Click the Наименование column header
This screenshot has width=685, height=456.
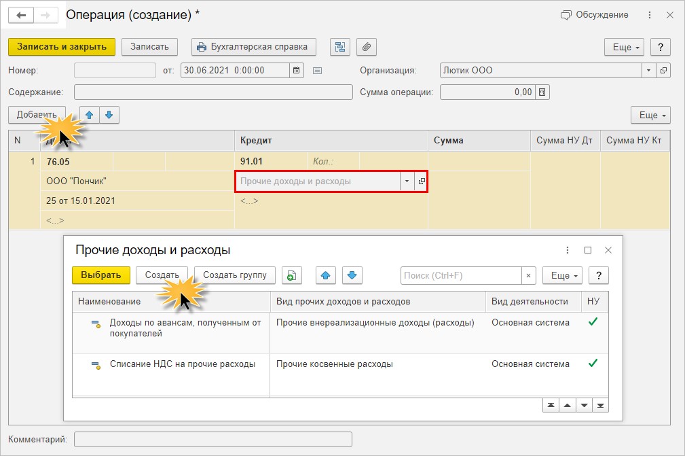point(171,302)
